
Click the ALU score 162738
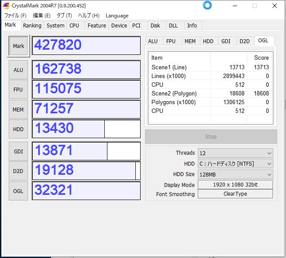point(86,70)
